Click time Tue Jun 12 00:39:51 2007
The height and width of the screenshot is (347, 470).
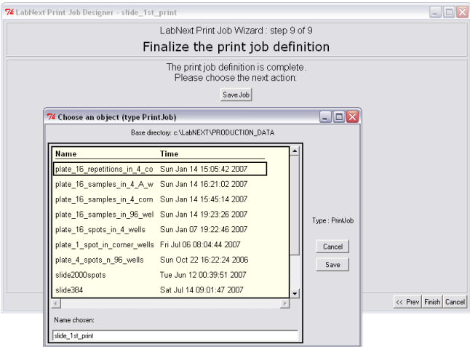(x=203, y=275)
